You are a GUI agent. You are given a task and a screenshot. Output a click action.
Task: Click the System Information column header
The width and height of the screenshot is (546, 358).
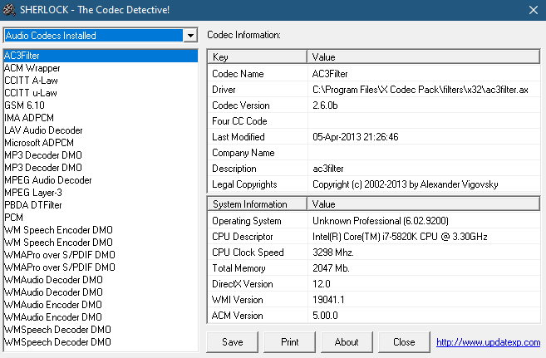(258, 204)
